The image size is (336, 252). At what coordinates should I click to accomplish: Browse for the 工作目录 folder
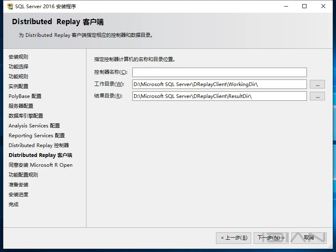pos(318,84)
